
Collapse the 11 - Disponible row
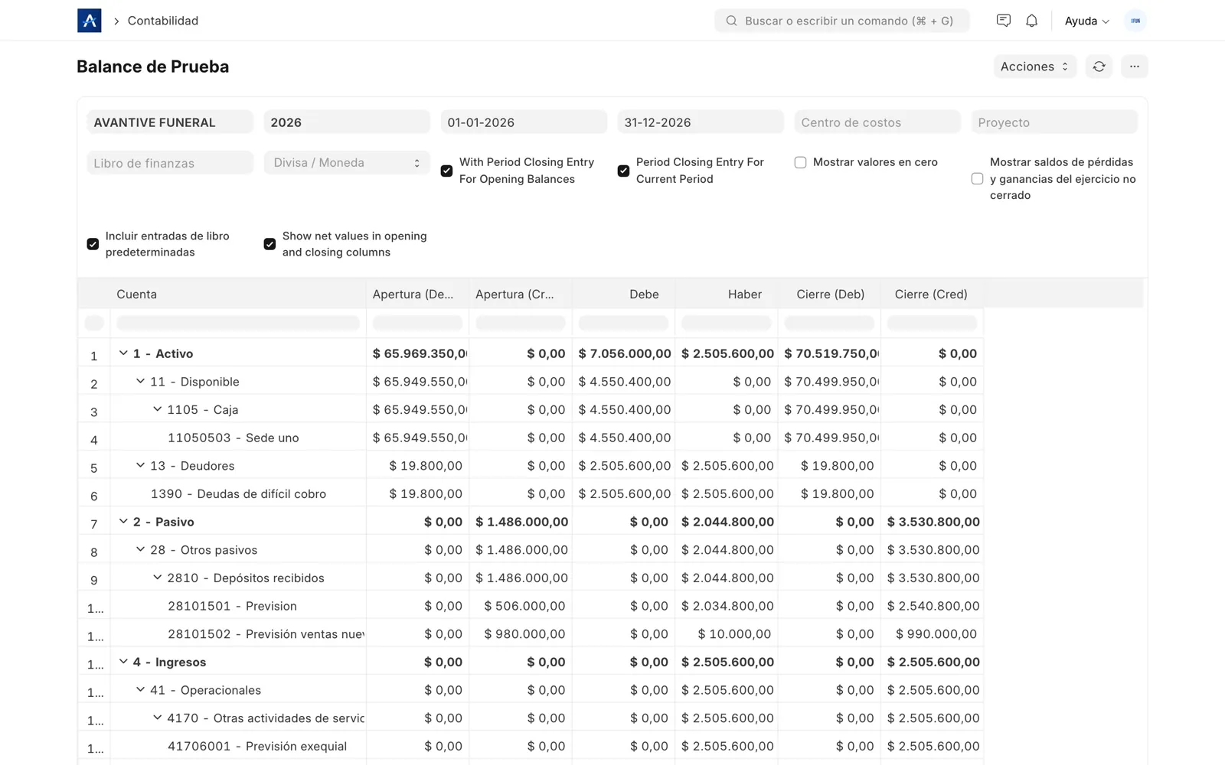140,381
